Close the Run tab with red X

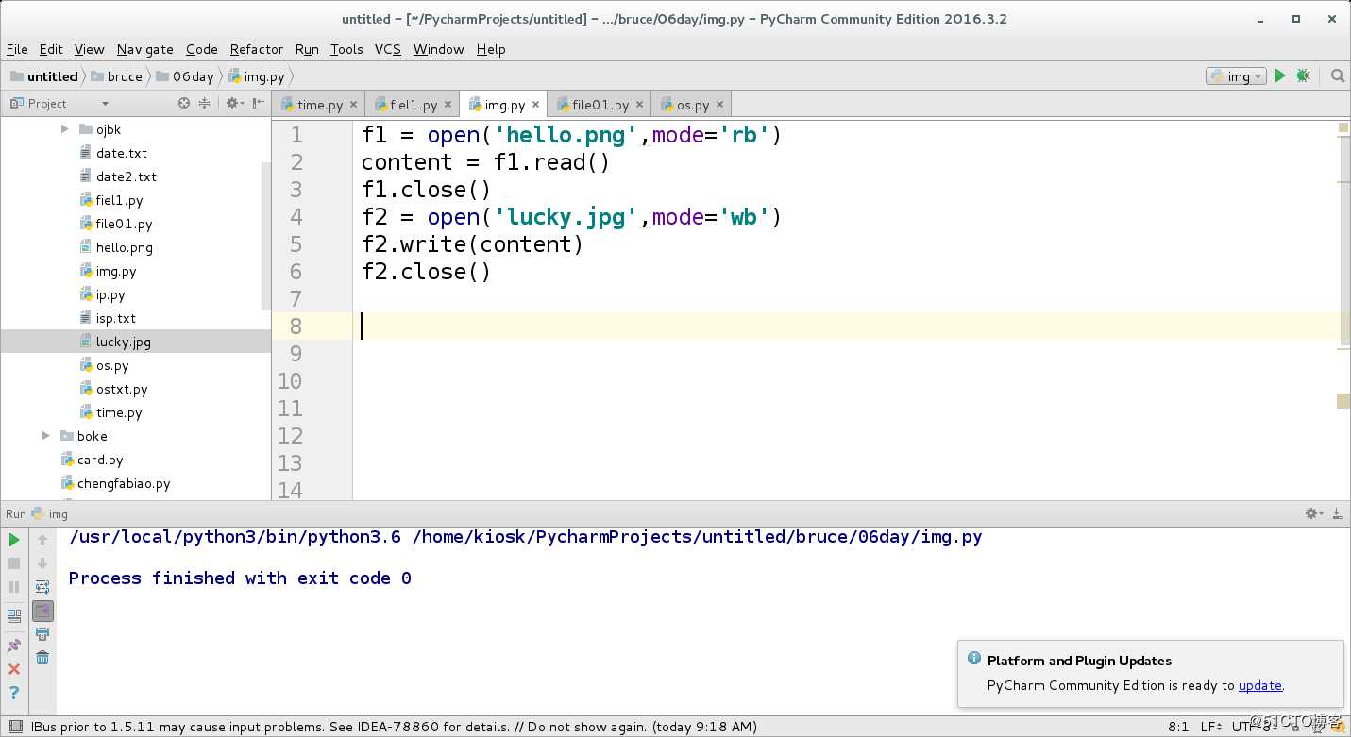(14, 669)
